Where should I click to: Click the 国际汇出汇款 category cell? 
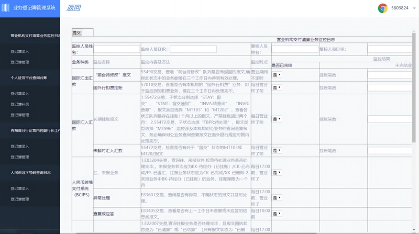coord(82,81)
